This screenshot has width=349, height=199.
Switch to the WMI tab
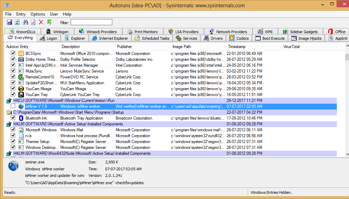coord(265,31)
